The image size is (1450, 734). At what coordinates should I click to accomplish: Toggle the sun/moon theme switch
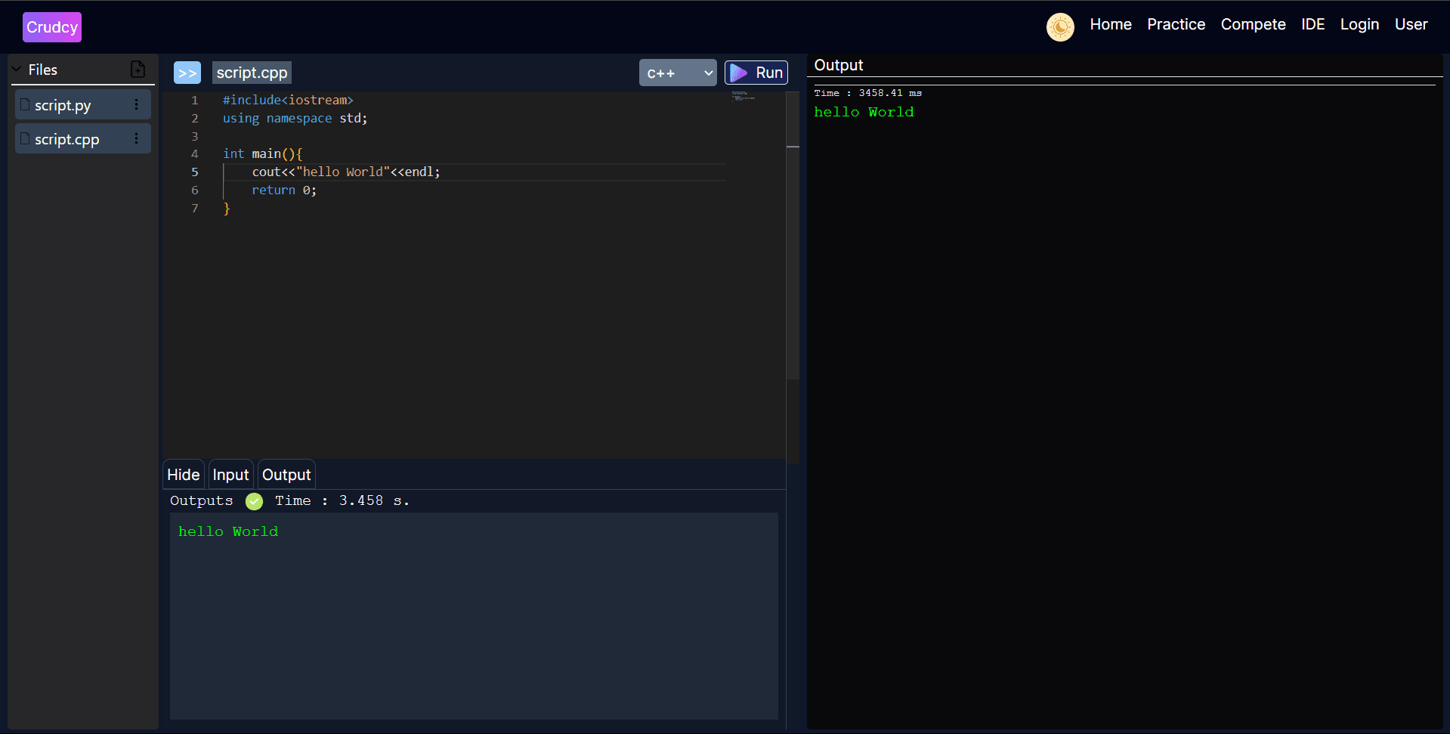click(1060, 27)
